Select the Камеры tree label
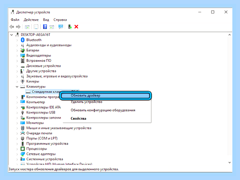 click(33, 82)
